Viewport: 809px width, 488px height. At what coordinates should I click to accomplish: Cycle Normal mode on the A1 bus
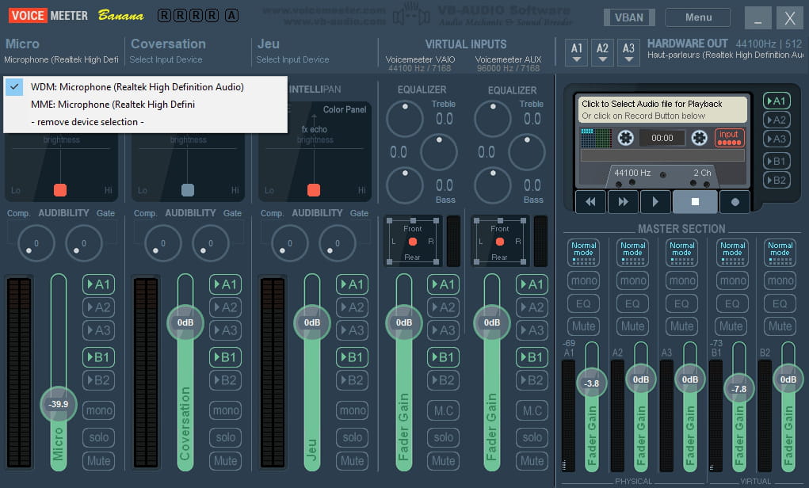[x=583, y=252]
